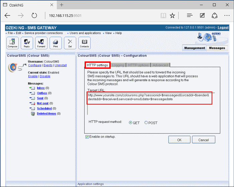Select the POST request method
The image size is (234, 187).
[146, 123]
